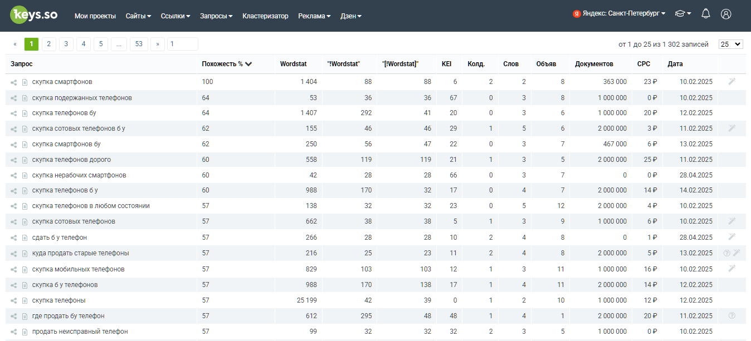Click share icon for 'скупка телефонов дорого'

click(14, 160)
